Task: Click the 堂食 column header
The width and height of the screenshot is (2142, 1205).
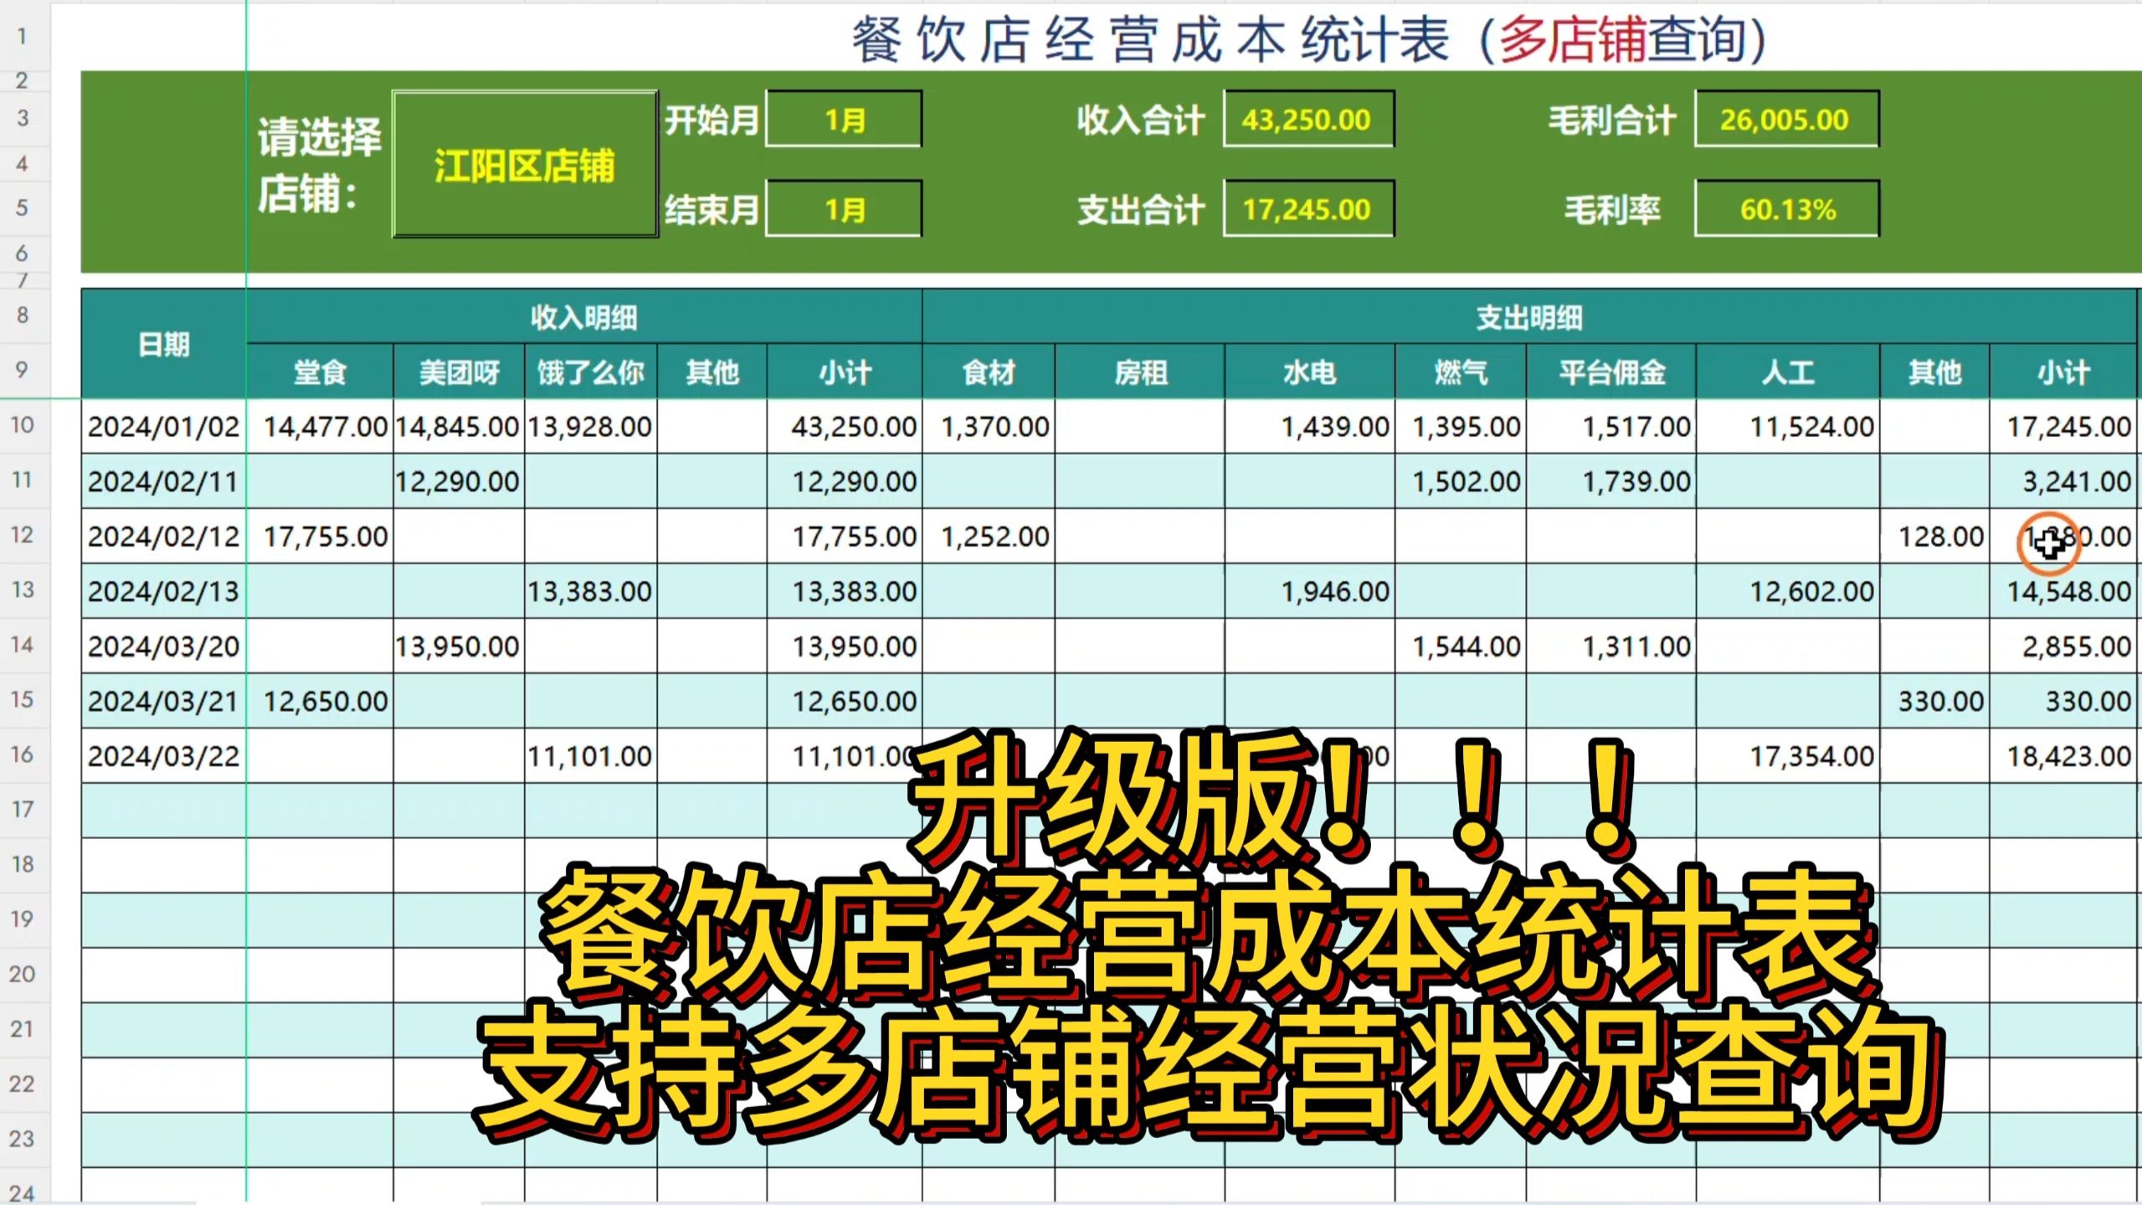Action: click(x=319, y=371)
